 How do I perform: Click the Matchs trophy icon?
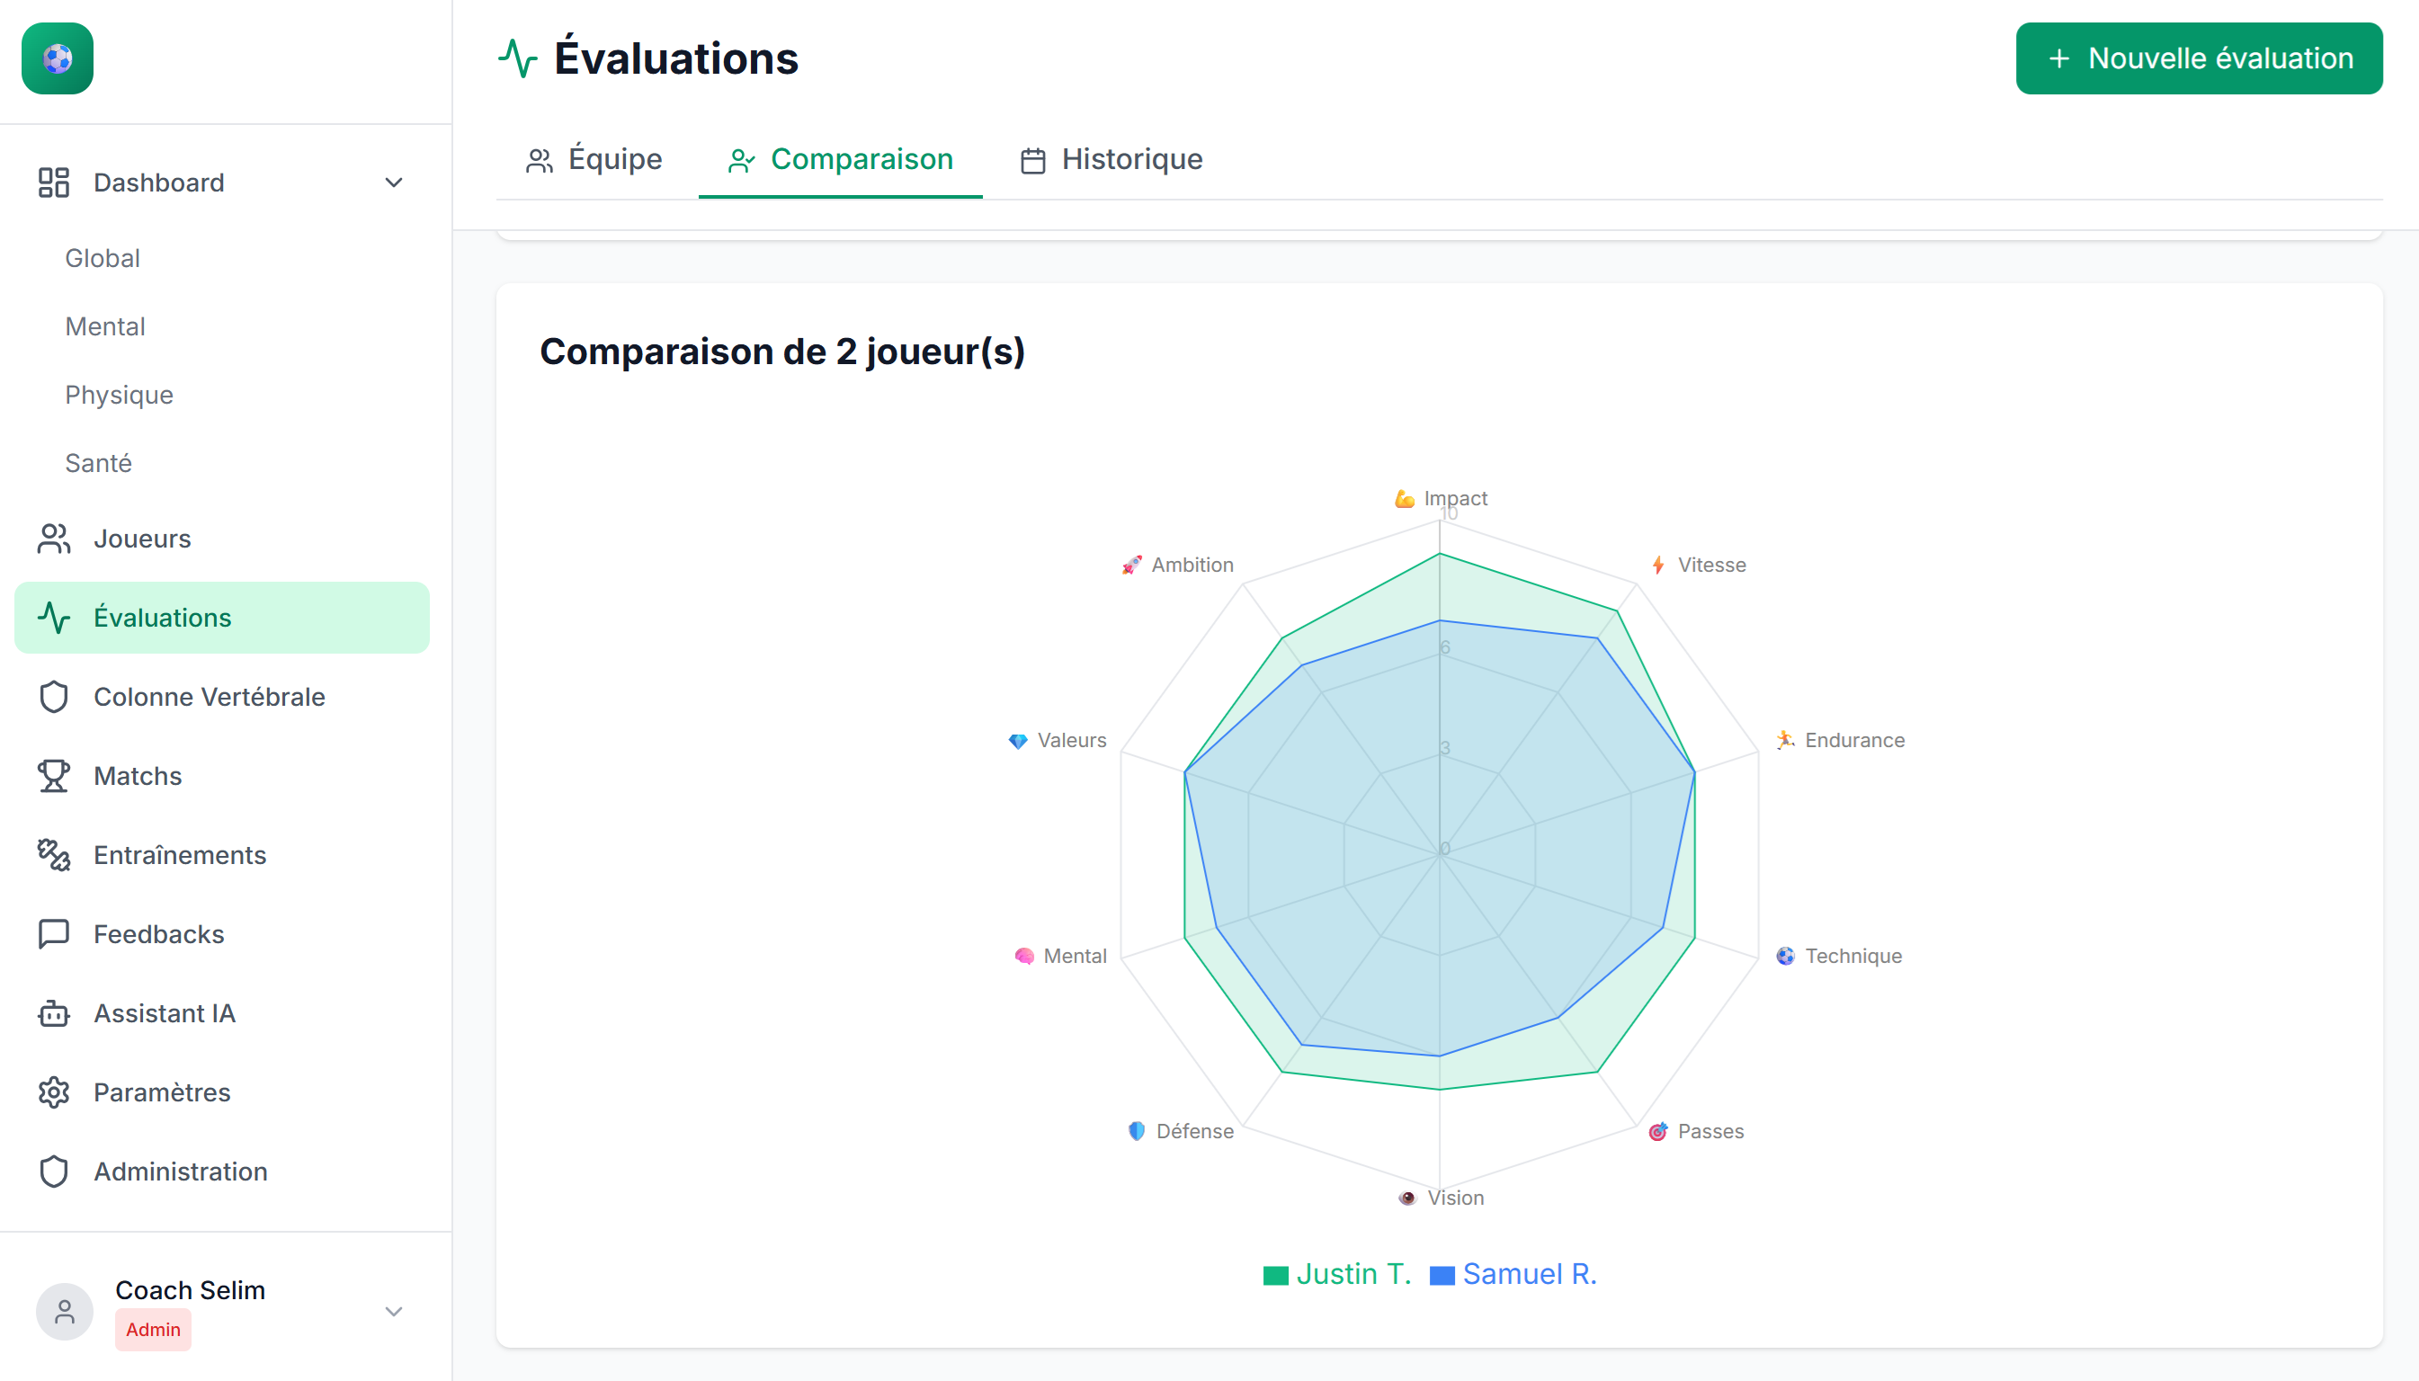tap(53, 776)
